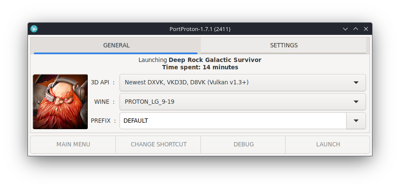Open the 3D API dropdown

click(x=243, y=82)
